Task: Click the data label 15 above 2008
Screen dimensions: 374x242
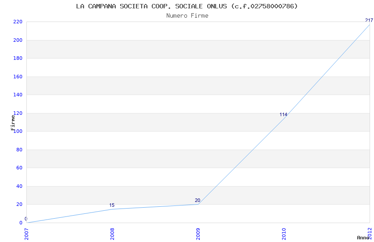Action: coord(112,205)
